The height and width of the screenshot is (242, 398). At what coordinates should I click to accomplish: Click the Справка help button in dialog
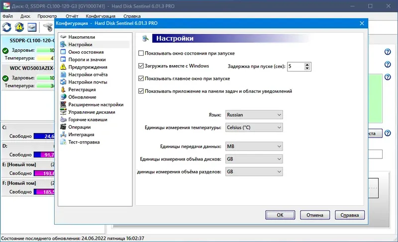pos(350,215)
